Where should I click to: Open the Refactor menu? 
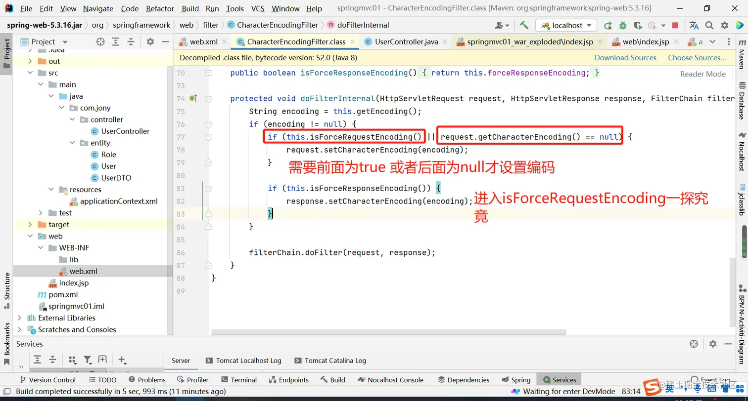click(x=160, y=8)
